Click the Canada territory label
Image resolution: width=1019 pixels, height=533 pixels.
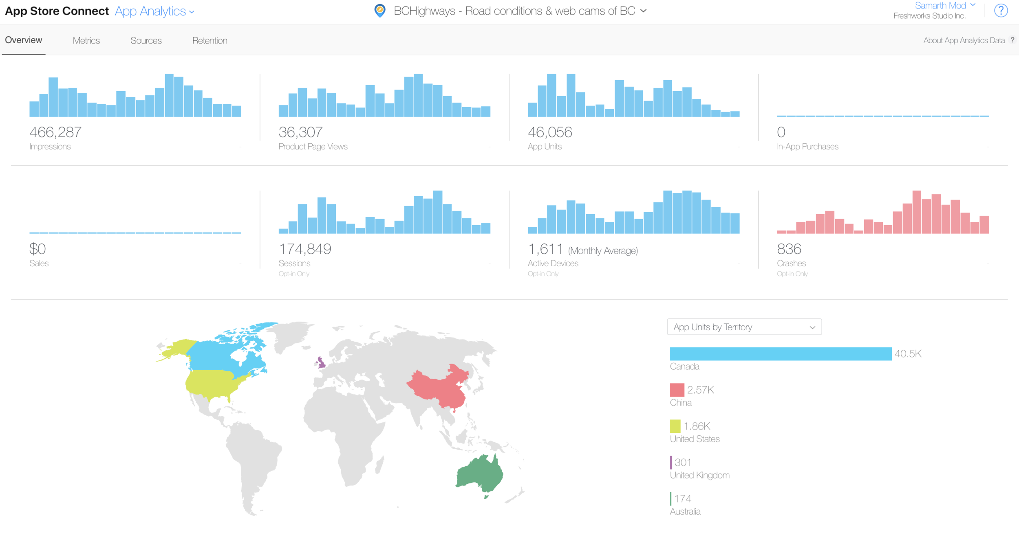[x=684, y=366]
